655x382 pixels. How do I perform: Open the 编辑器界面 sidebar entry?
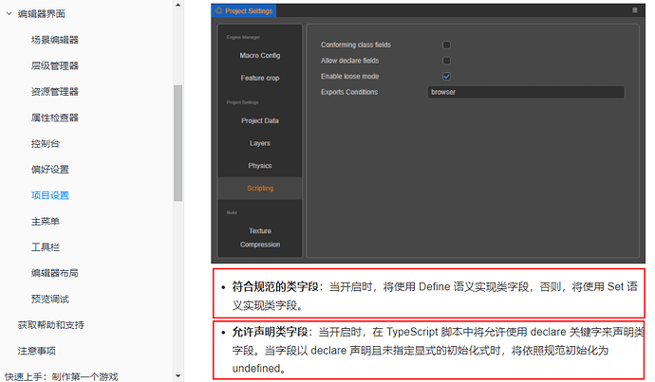tap(42, 14)
